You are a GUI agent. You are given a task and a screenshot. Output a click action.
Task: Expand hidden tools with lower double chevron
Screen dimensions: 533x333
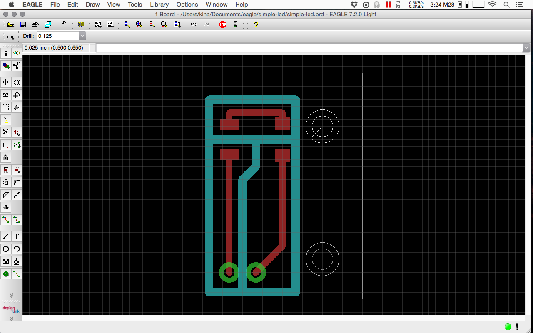11,318
